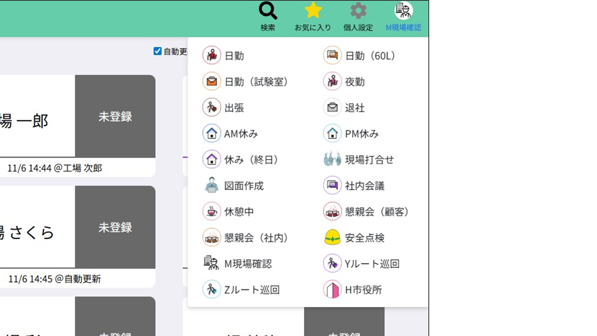The width and height of the screenshot is (597, 336).
Task: Click 未登録 button for 一郎
Action: [x=115, y=116]
